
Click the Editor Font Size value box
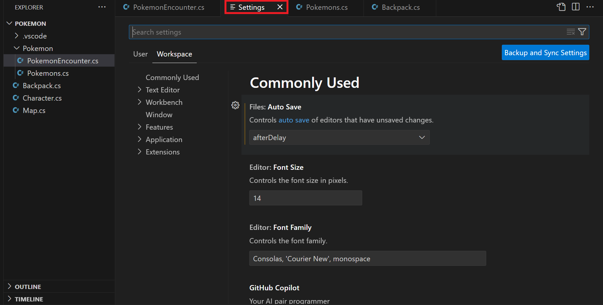pyautogui.click(x=305, y=198)
